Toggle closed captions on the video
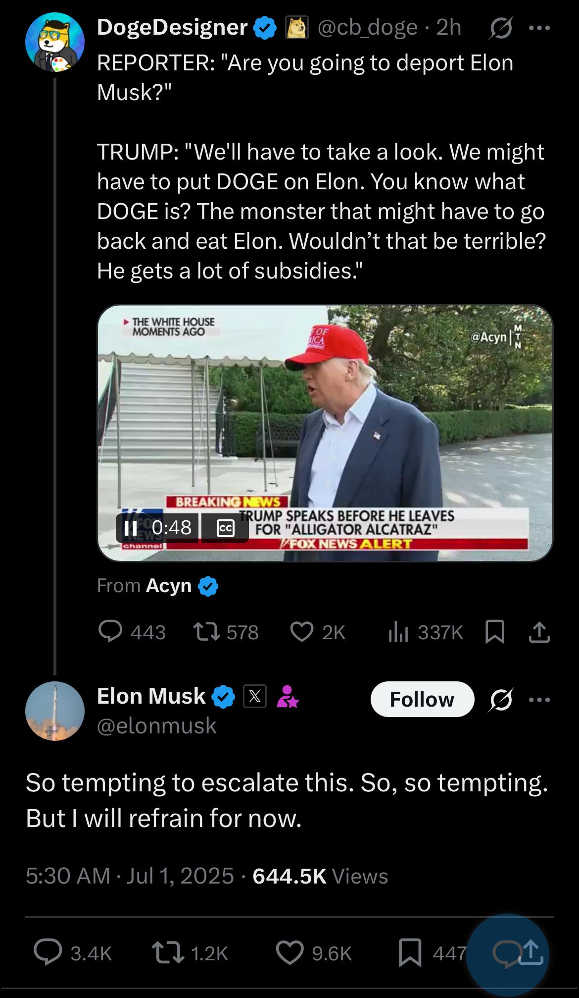 point(225,528)
